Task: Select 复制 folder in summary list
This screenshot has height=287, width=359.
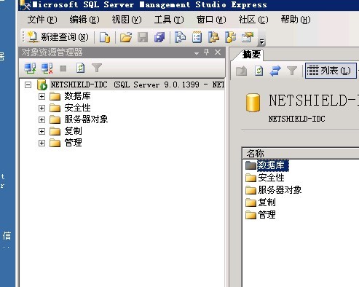Action: point(261,203)
